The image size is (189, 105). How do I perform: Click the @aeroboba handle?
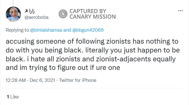[x=37, y=17]
